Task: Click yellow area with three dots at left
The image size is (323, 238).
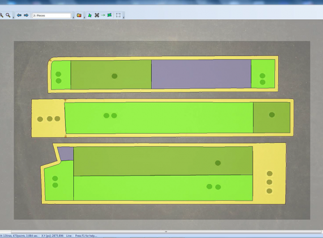Action: [48, 118]
